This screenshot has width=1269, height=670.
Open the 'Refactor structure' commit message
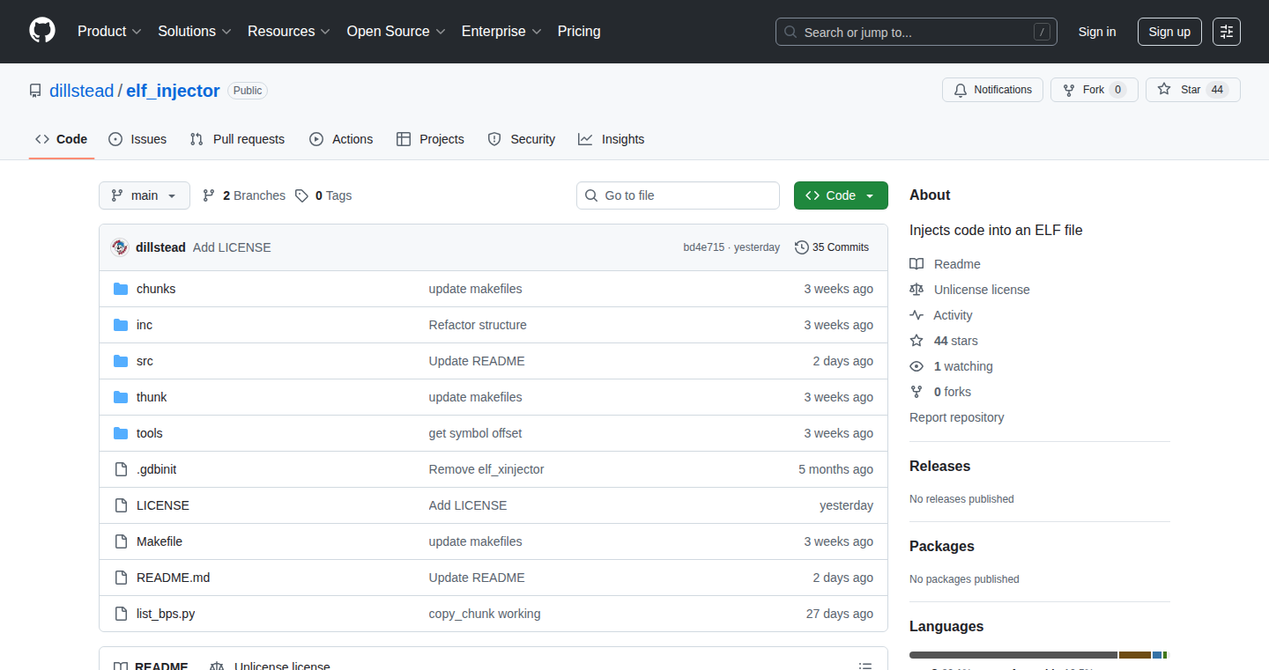478,325
